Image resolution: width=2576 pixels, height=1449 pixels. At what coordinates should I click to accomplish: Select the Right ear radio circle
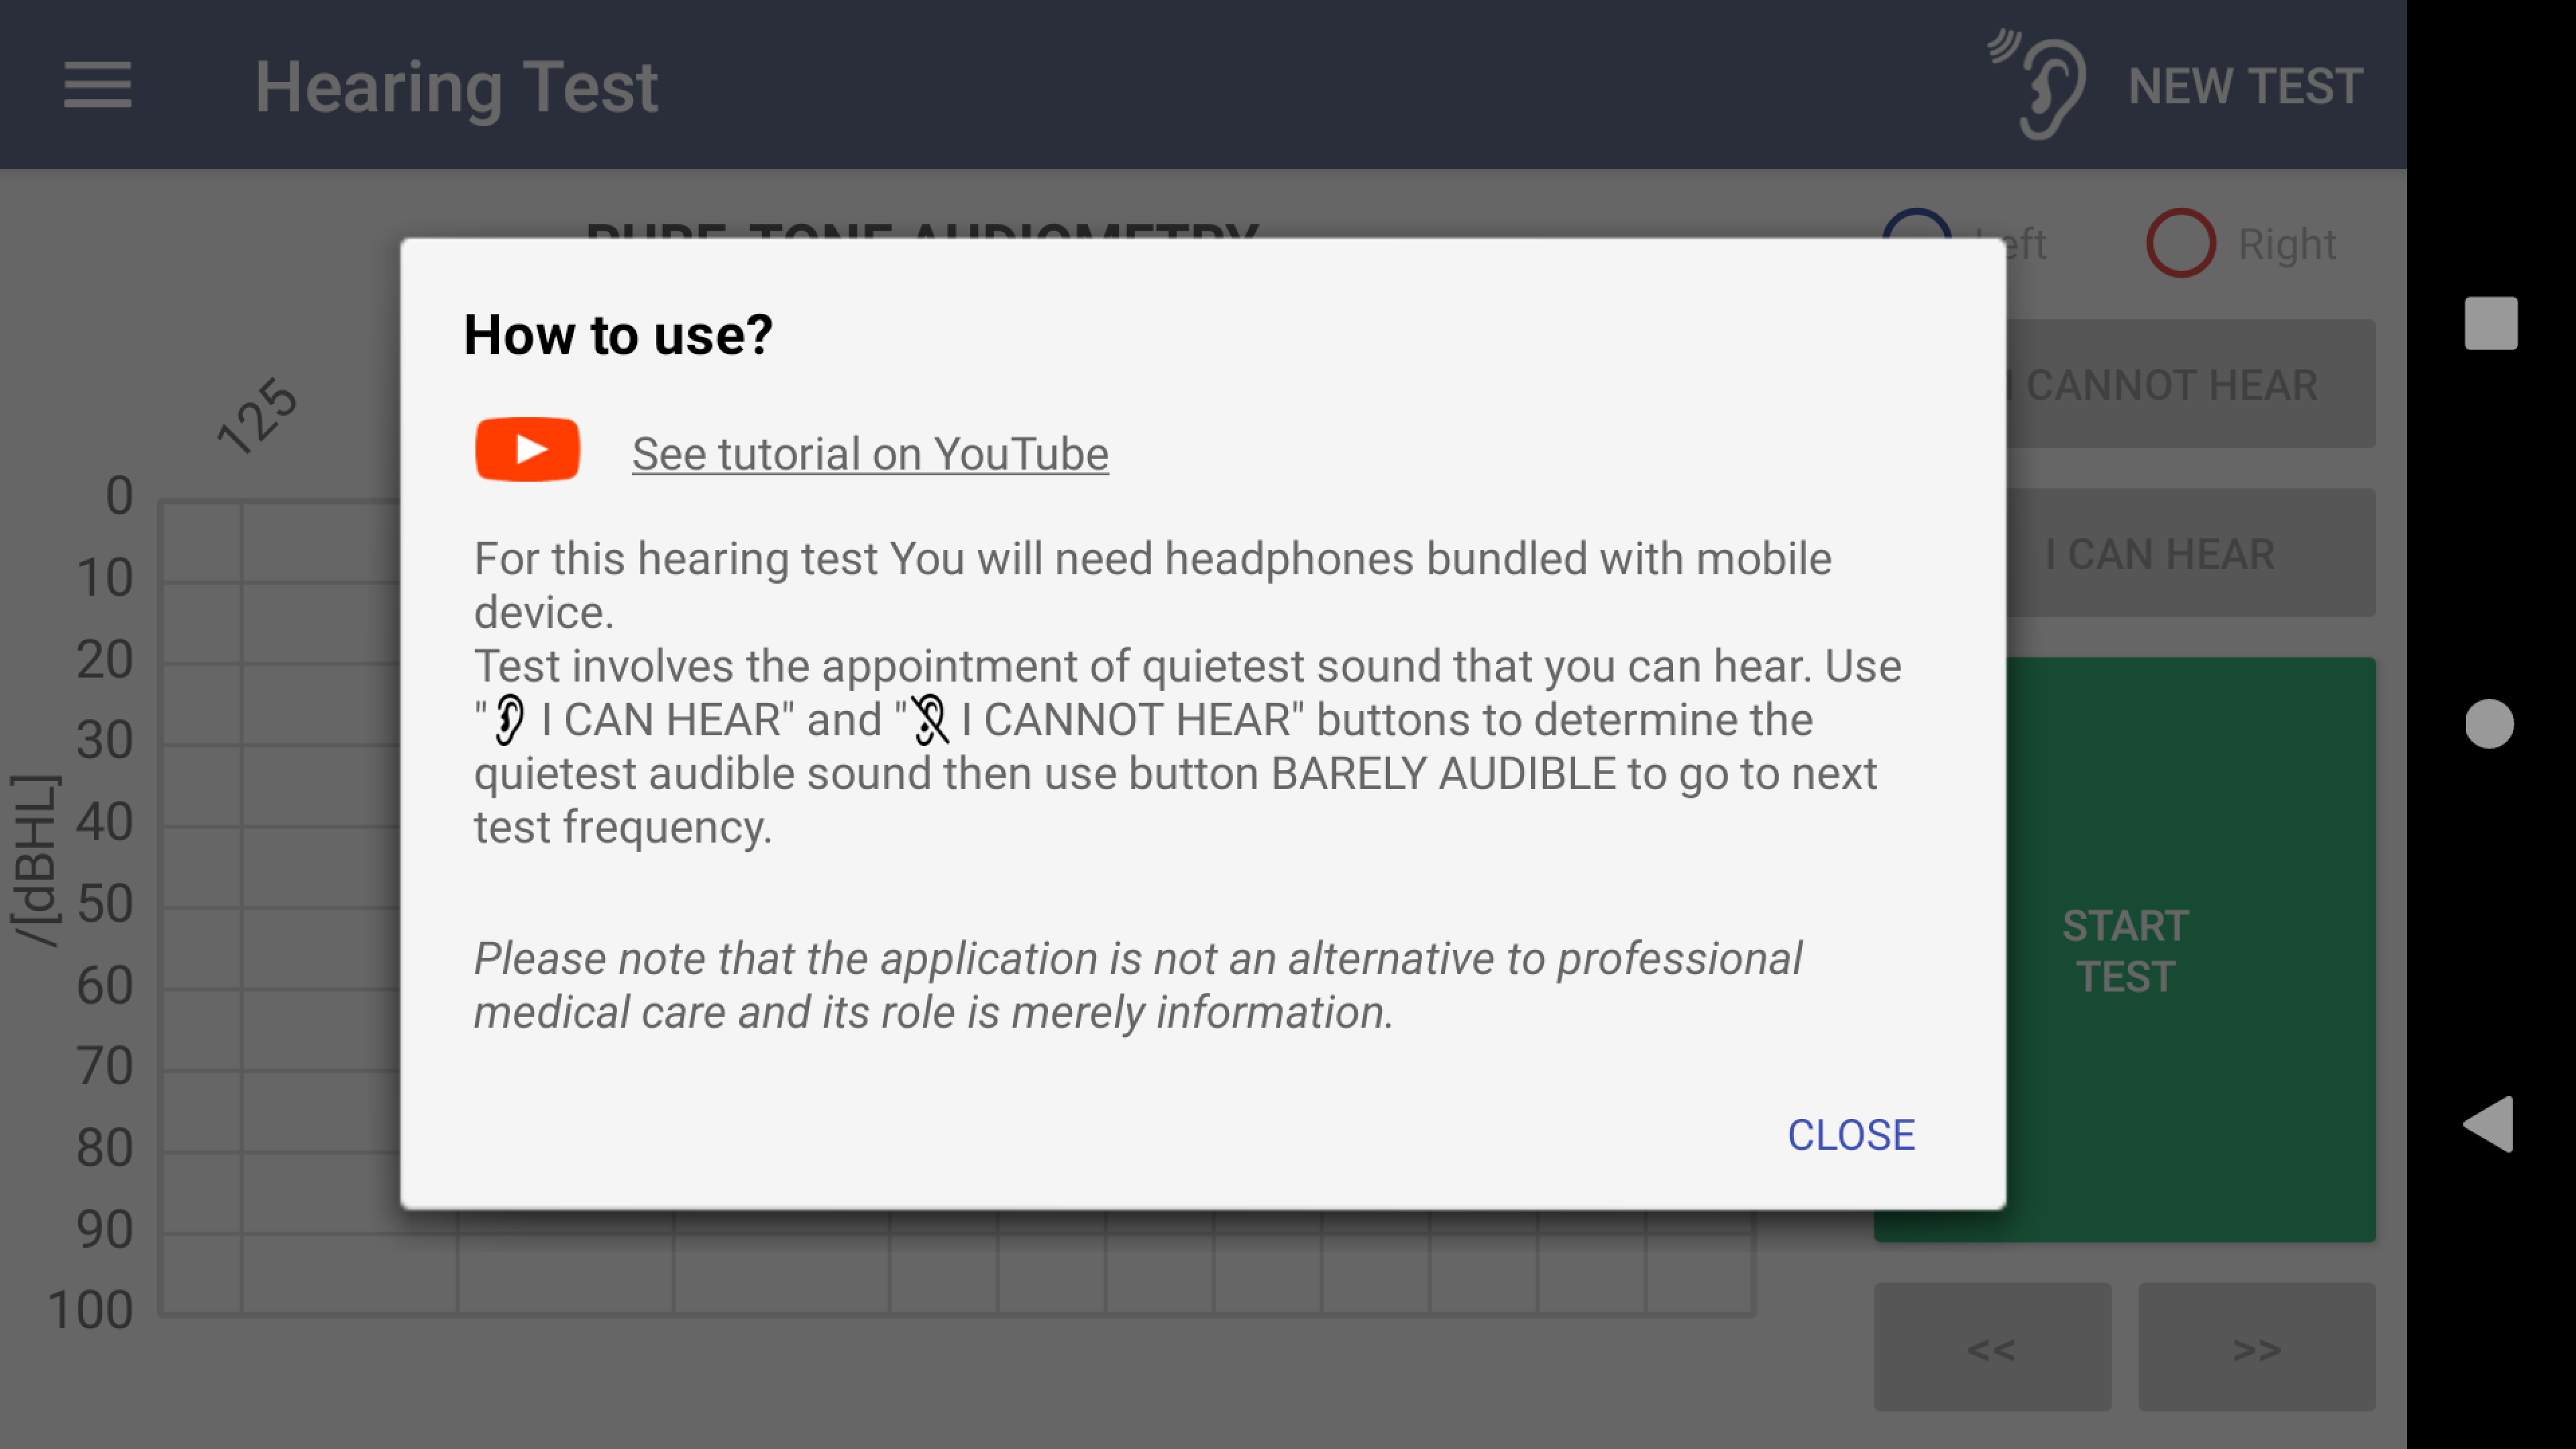(2180, 243)
